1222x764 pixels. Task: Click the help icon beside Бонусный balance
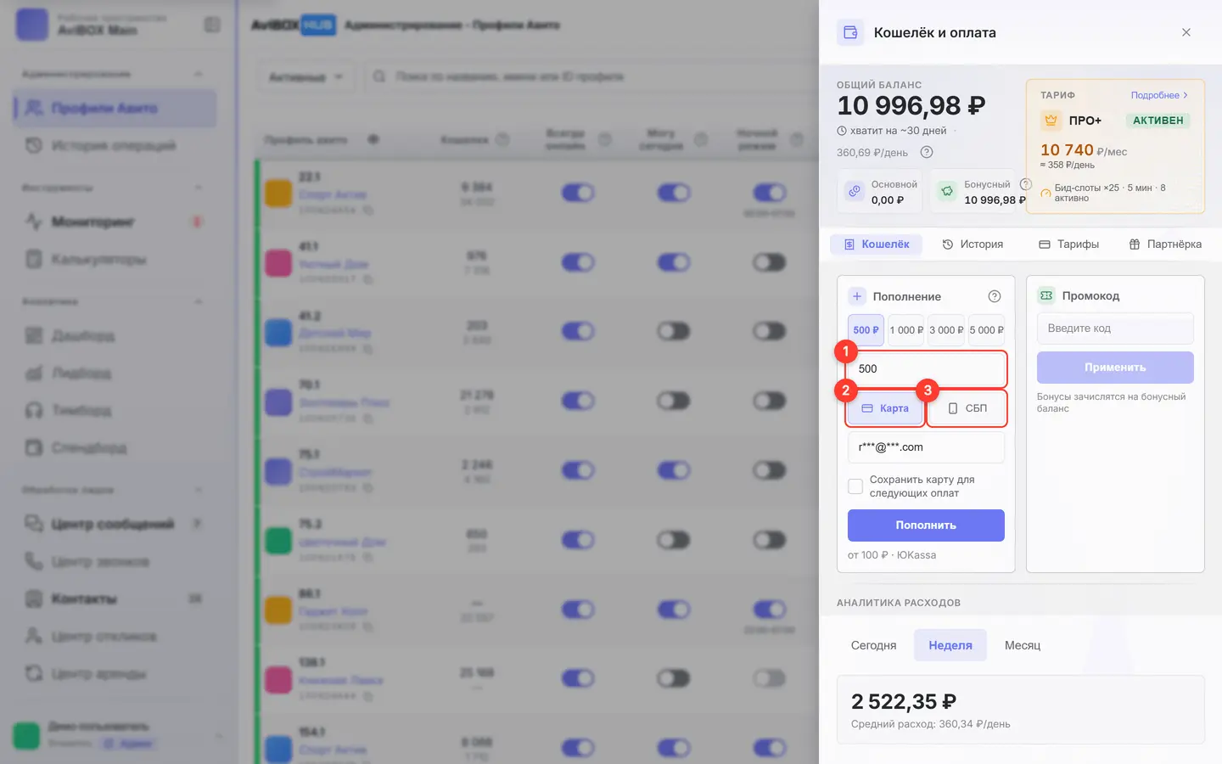[1025, 184]
